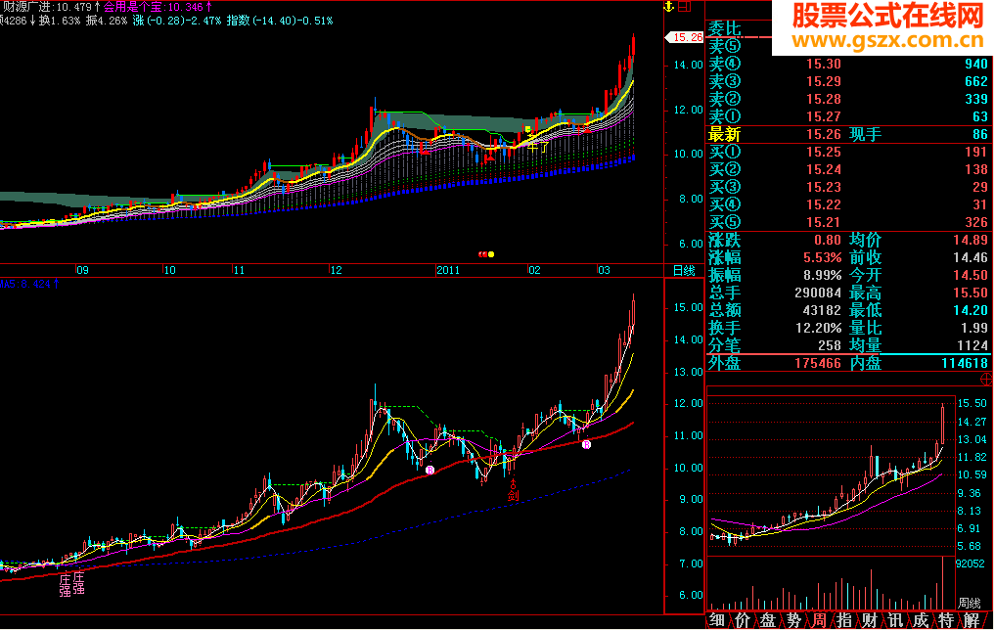Screen dimensions: 995x631
Task: Click the 涨跌 value 0.80
Action: point(828,241)
